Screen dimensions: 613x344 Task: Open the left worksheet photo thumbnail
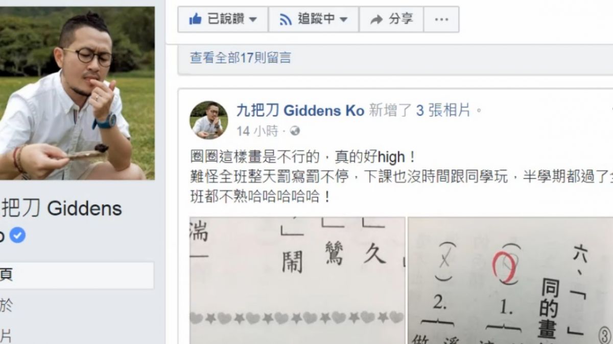point(297,280)
